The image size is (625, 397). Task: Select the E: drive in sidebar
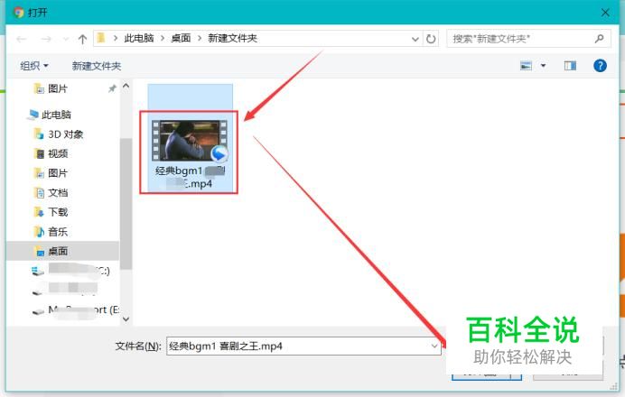click(x=75, y=309)
